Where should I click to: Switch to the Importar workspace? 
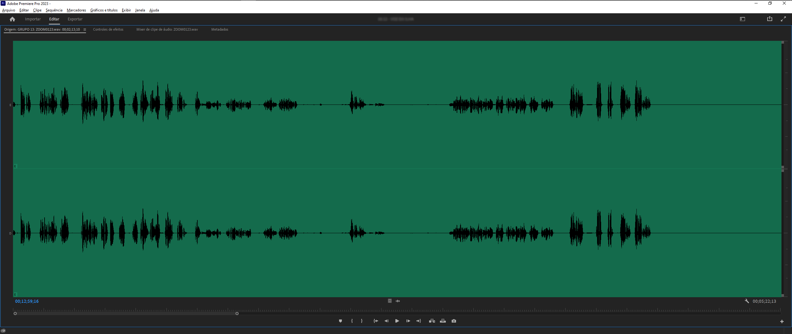point(33,19)
